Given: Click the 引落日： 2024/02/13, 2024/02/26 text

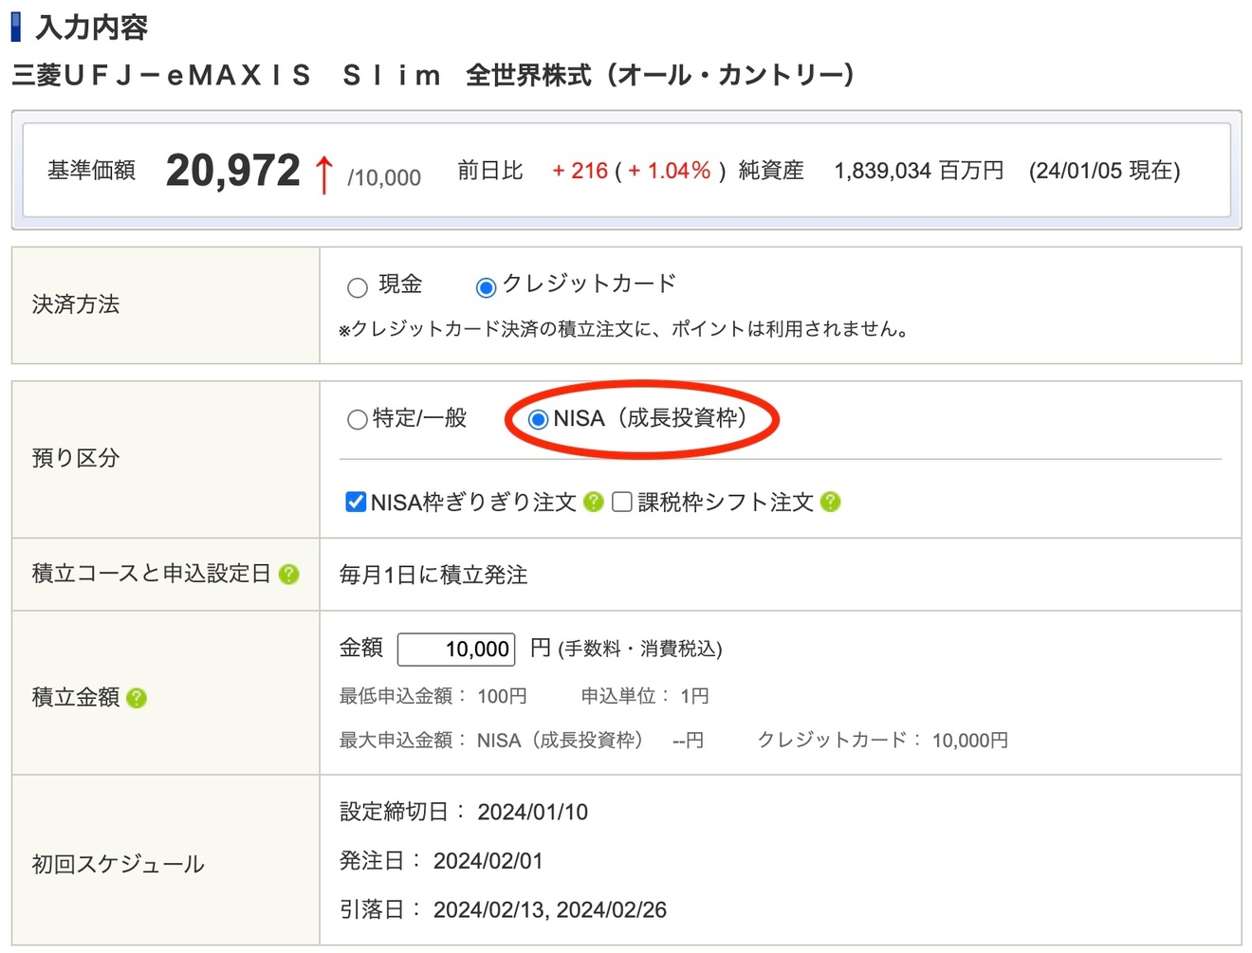Looking at the screenshot, I should 503,910.
